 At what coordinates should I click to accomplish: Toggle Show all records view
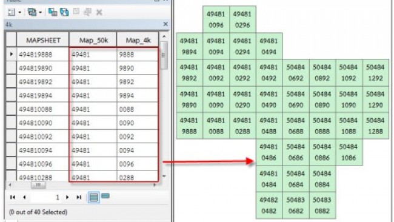(x=93, y=197)
